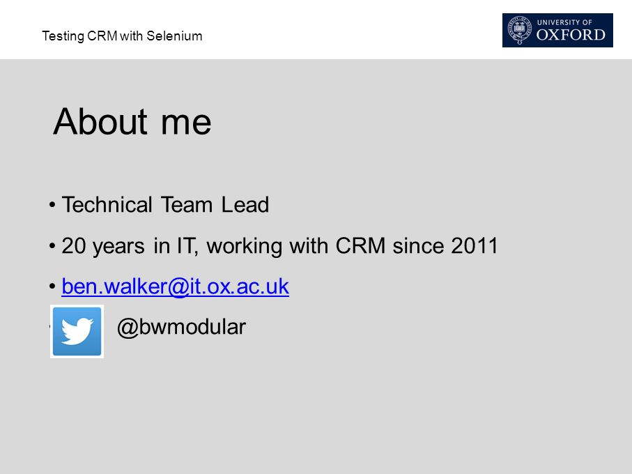The image size is (632, 474).
Task: Click the UNIVERSITY OF text in logo
Action: tap(564, 22)
